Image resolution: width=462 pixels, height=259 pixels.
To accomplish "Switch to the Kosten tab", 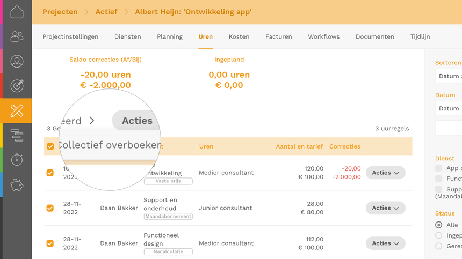I will pyautogui.click(x=239, y=37).
